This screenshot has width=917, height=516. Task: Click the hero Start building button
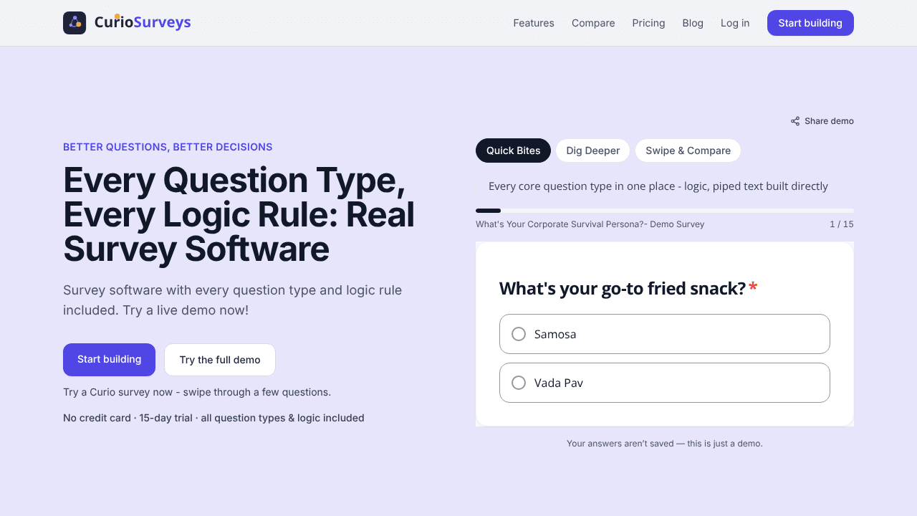(x=109, y=360)
